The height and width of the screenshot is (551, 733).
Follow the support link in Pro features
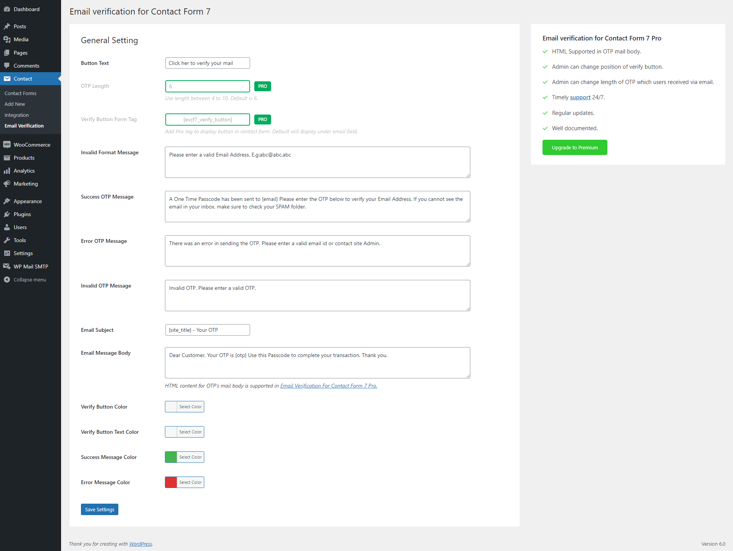click(x=580, y=97)
